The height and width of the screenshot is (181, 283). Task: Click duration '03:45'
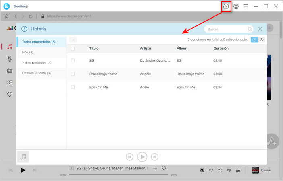click(x=217, y=60)
